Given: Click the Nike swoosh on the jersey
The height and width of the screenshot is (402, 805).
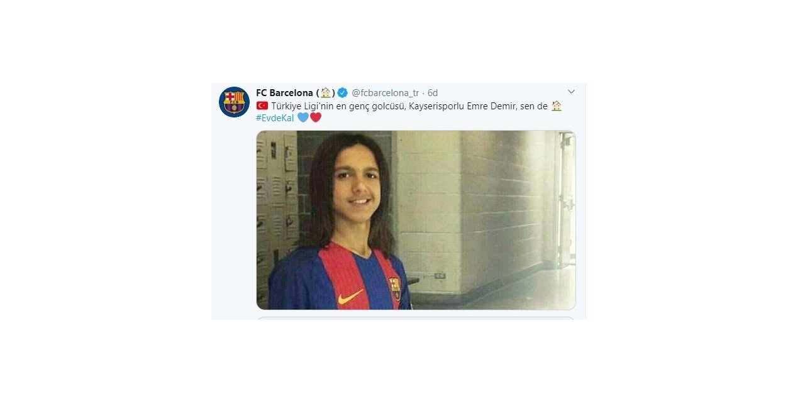Looking at the screenshot, I should (x=350, y=296).
